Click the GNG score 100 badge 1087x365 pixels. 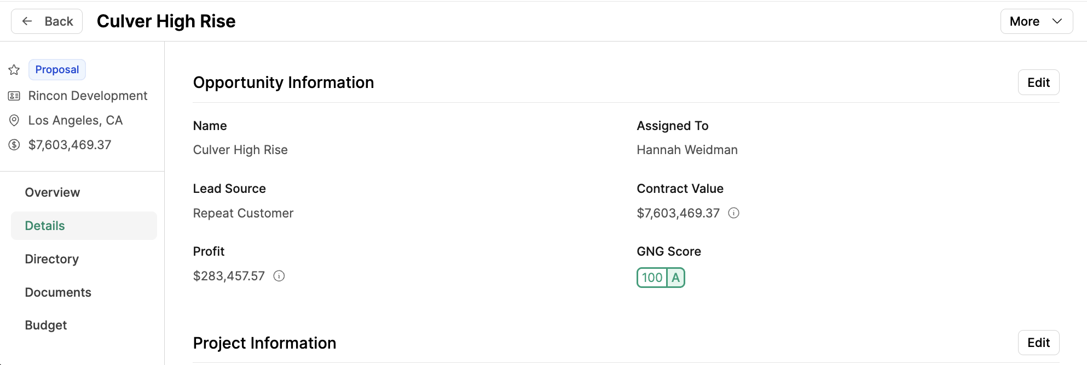point(652,278)
